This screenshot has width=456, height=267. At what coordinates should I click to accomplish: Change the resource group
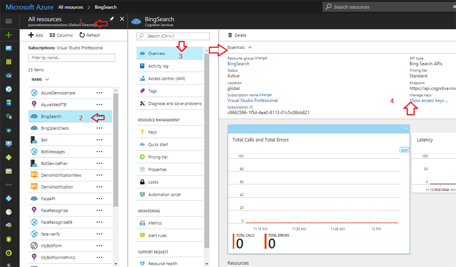[261, 58]
